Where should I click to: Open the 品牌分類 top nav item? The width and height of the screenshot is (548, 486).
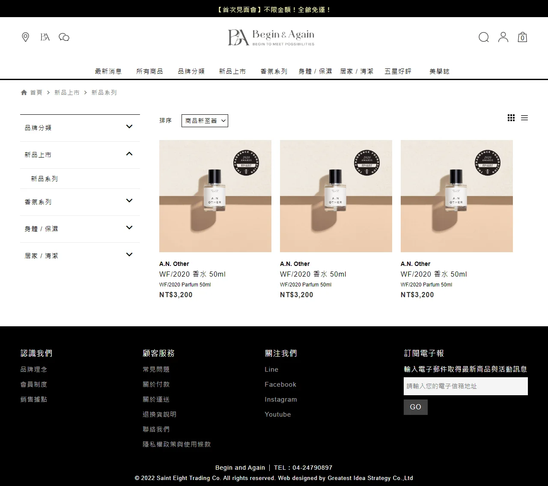coord(191,71)
